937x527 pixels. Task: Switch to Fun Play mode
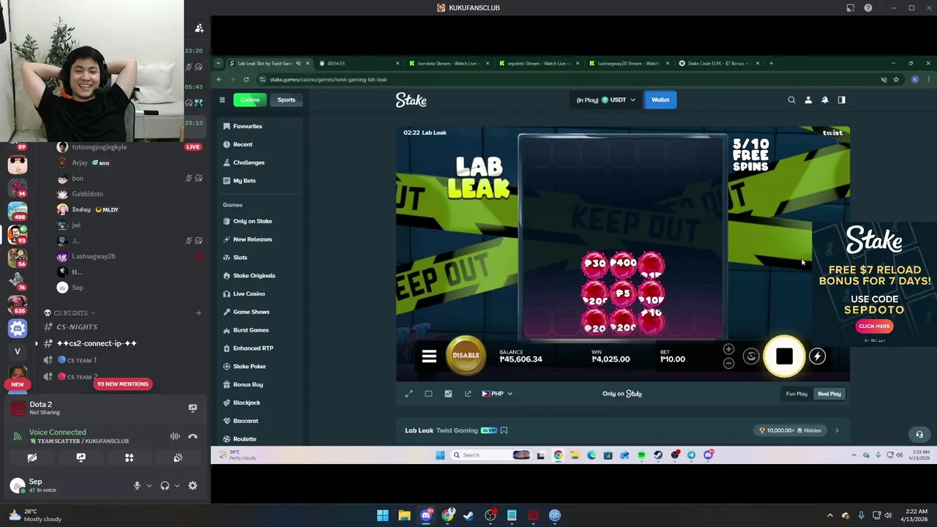click(796, 394)
